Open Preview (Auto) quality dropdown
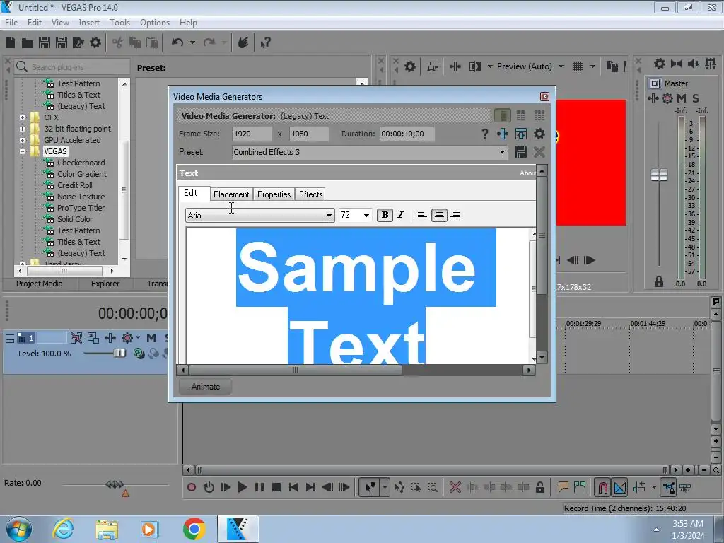The image size is (724, 543). (561, 66)
